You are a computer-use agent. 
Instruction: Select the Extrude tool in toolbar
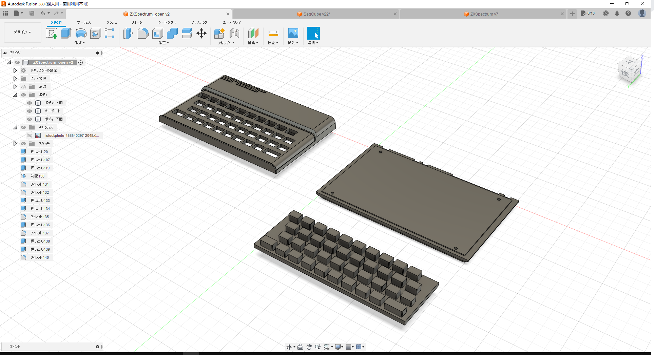click(66, 33)
